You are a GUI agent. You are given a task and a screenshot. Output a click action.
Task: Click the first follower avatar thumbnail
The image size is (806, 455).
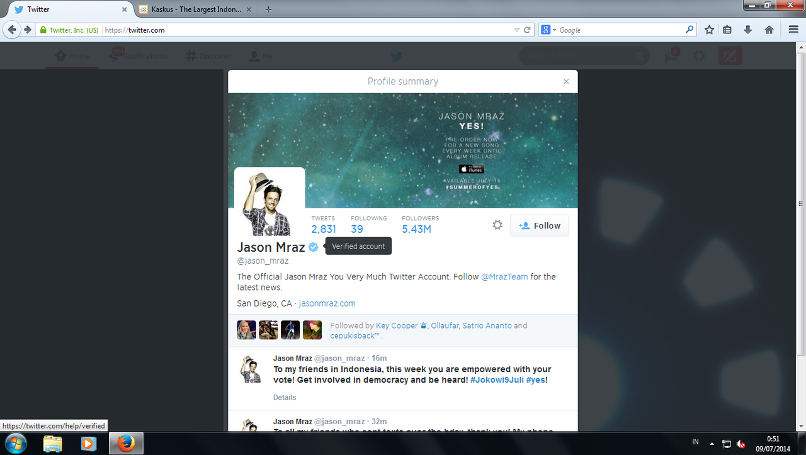(246, 330)
